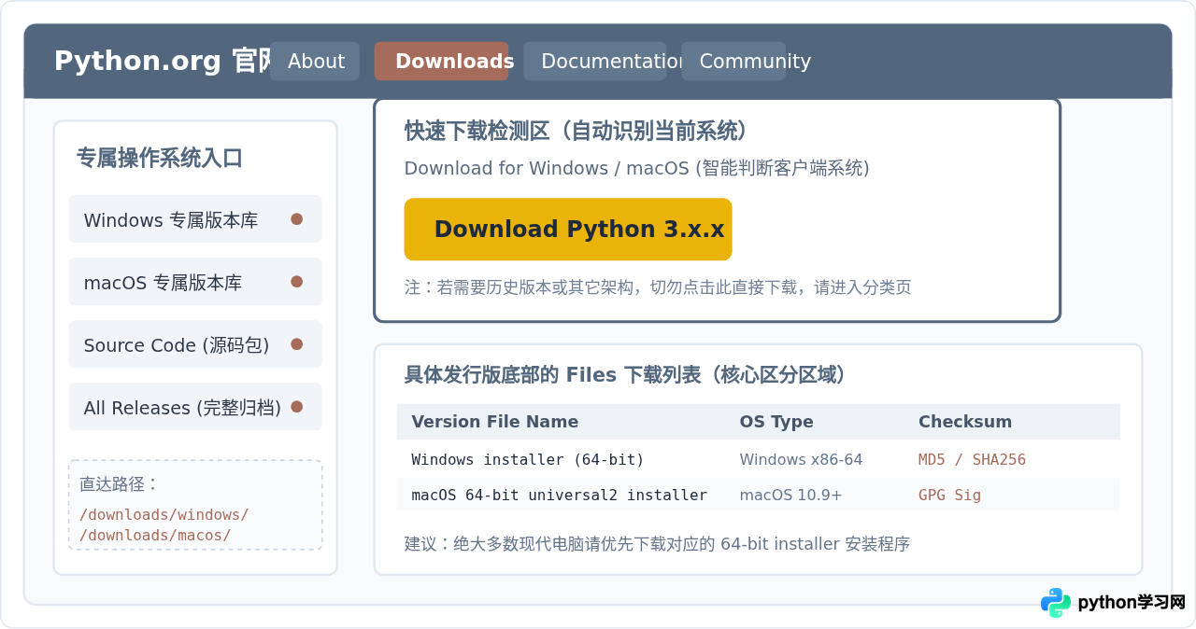Viewport: 1196px width, 629px height.
Task: Click the 建议 64-bit installer recommendation text
Action: (657, 543)
